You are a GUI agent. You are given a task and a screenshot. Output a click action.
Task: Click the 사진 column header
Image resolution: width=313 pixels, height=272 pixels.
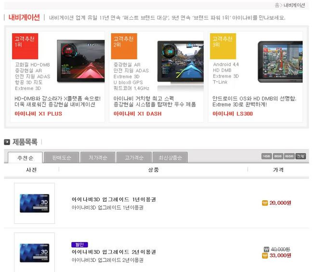(x=31, y=169)
